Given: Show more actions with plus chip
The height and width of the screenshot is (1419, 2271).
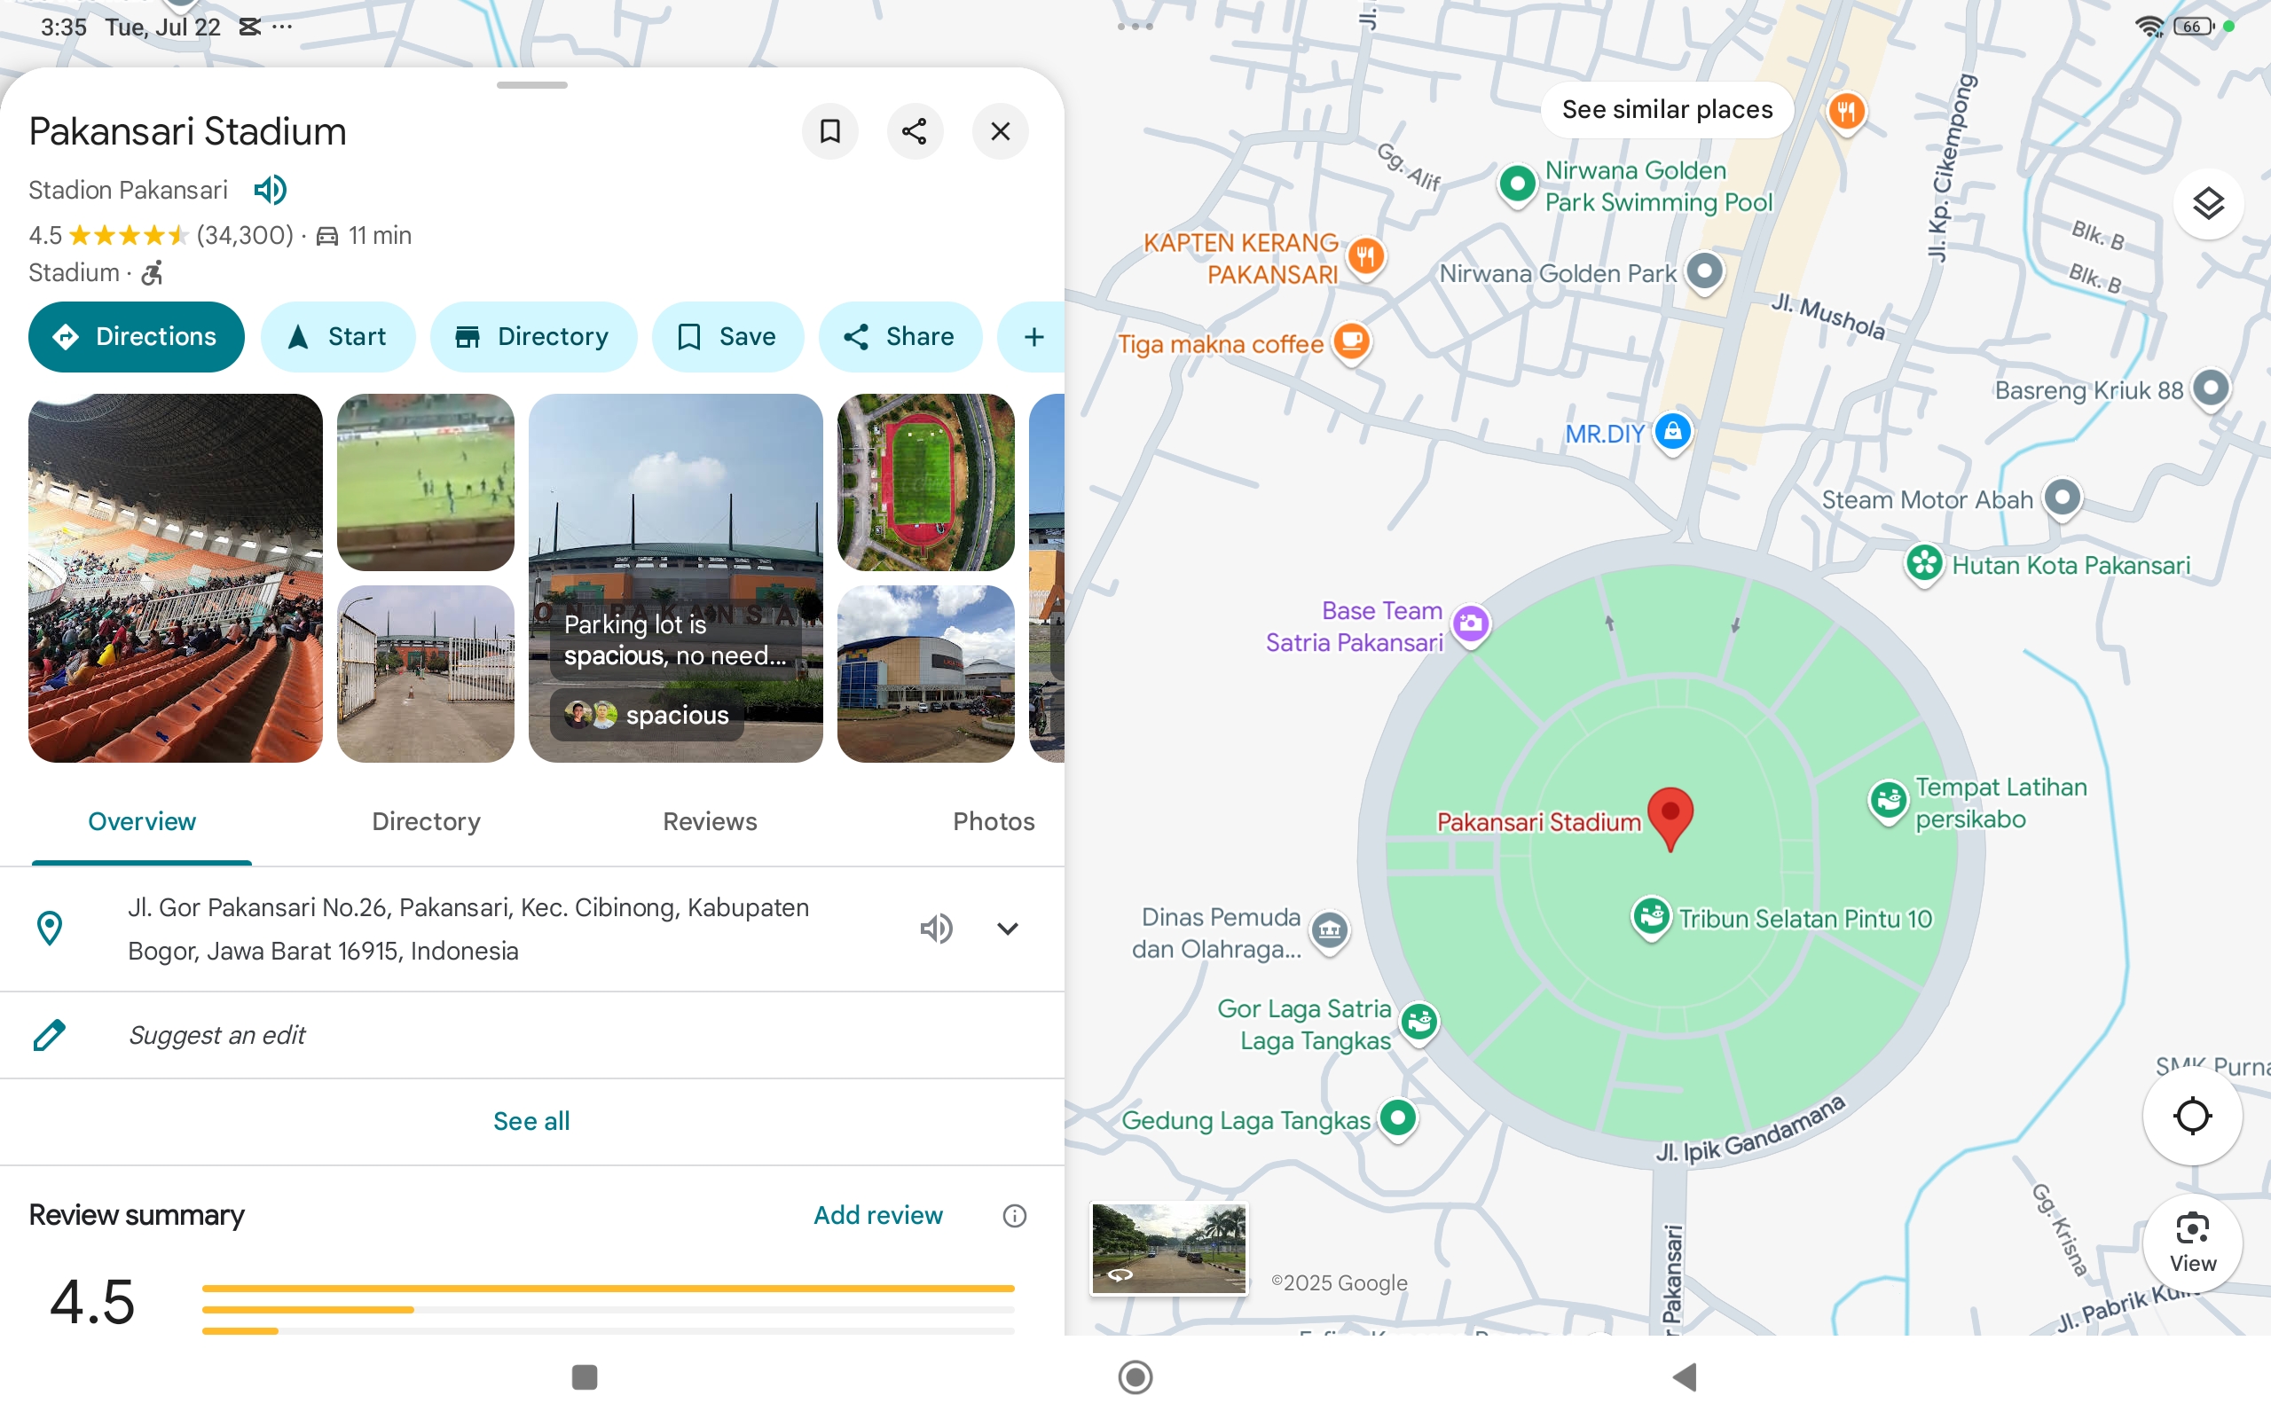Looking at the screenshot, I should point(1033,337).
